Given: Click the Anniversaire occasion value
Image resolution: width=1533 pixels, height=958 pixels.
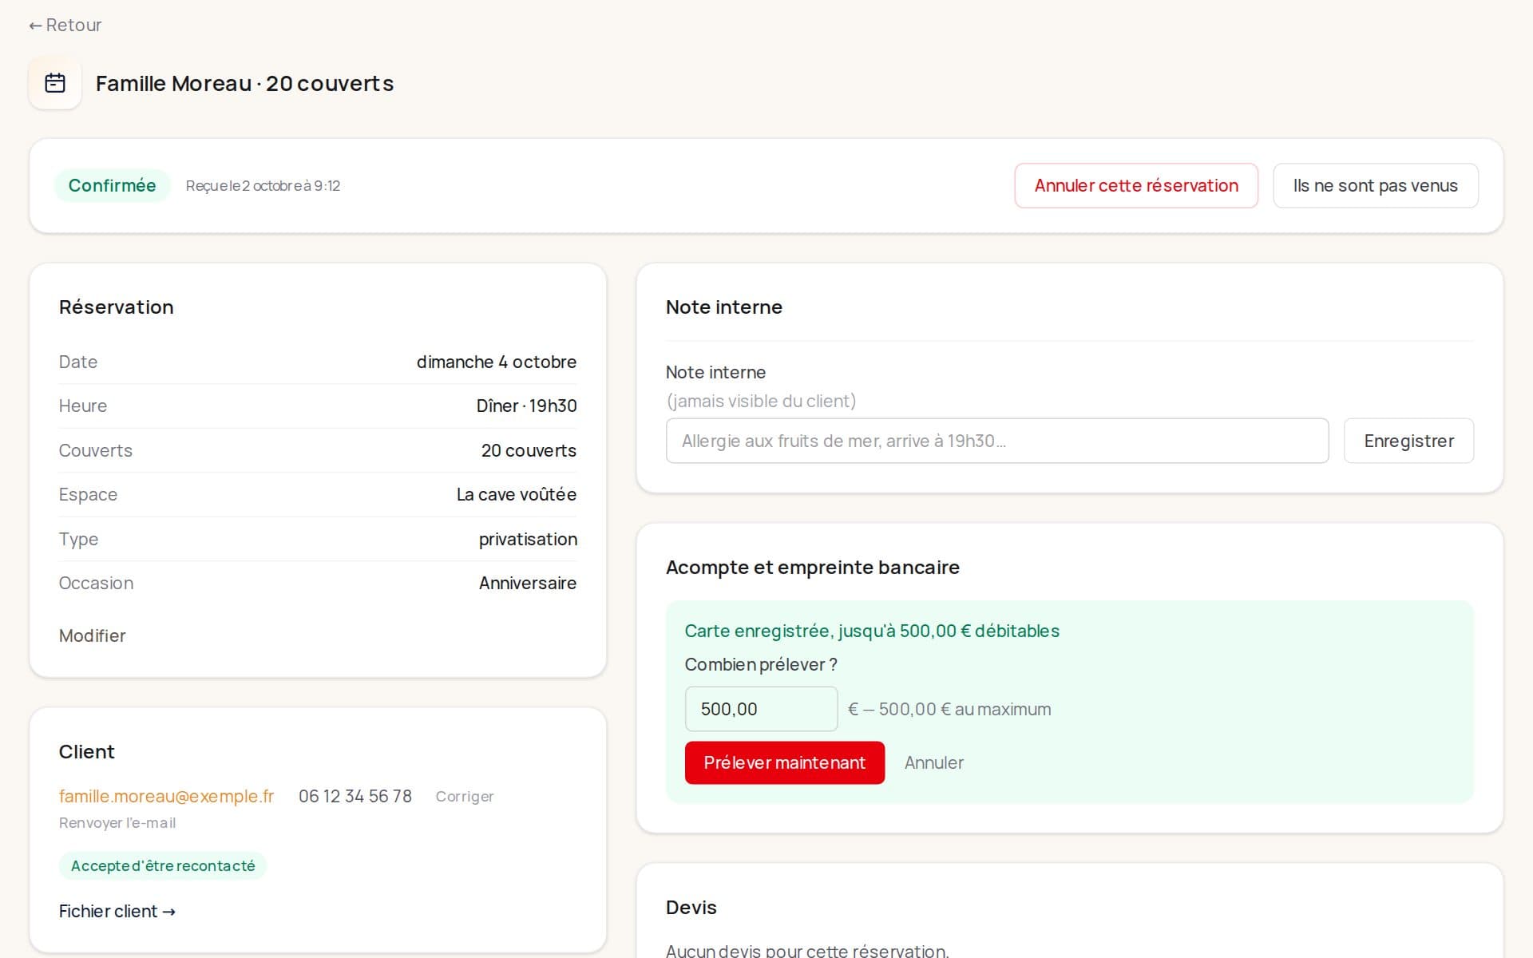Looking at the screenshot, I should pos(527,583).
